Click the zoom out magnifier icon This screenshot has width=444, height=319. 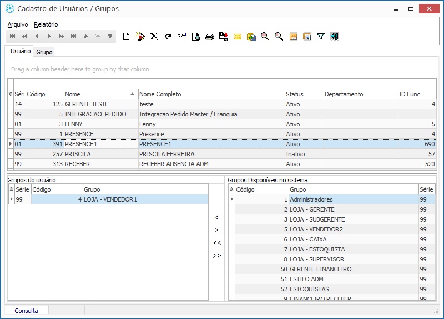click(x=279, y=37)
